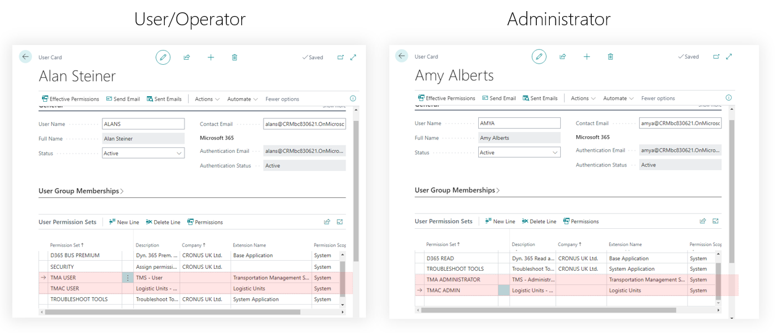Viewport: 775px width, 333px height.
Task: Open row options for TMA USER line
Action: coord(128,278)
